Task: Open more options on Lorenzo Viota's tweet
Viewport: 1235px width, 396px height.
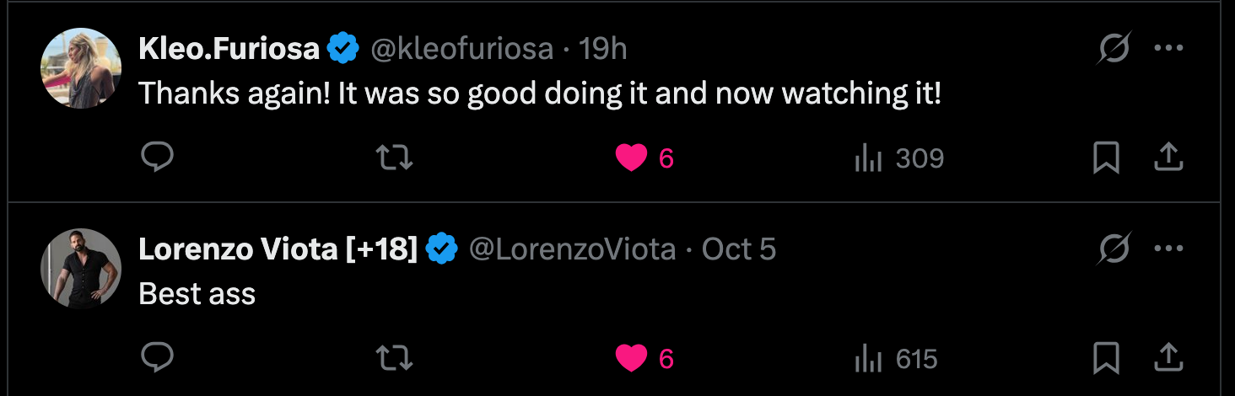Action: click(x=1168, y=249)
